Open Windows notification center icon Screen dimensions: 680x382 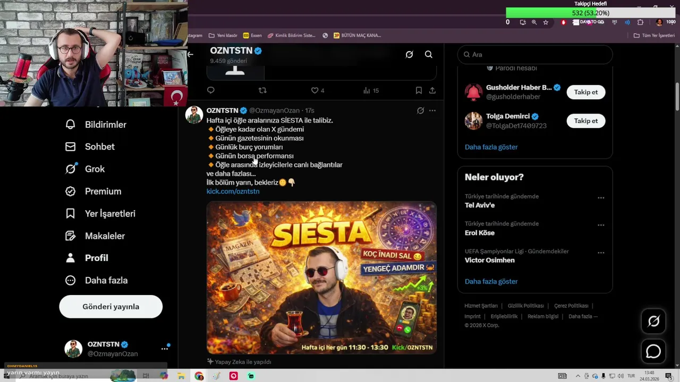point(668,376)
